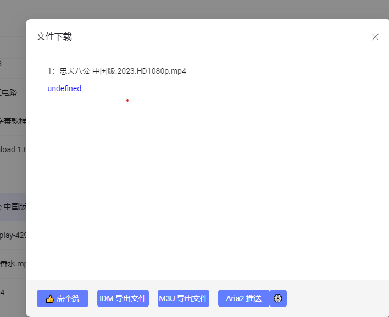Open Aria2 settings gear icon
The width and height of the screenshot is (389, 317).
point(278,298)
